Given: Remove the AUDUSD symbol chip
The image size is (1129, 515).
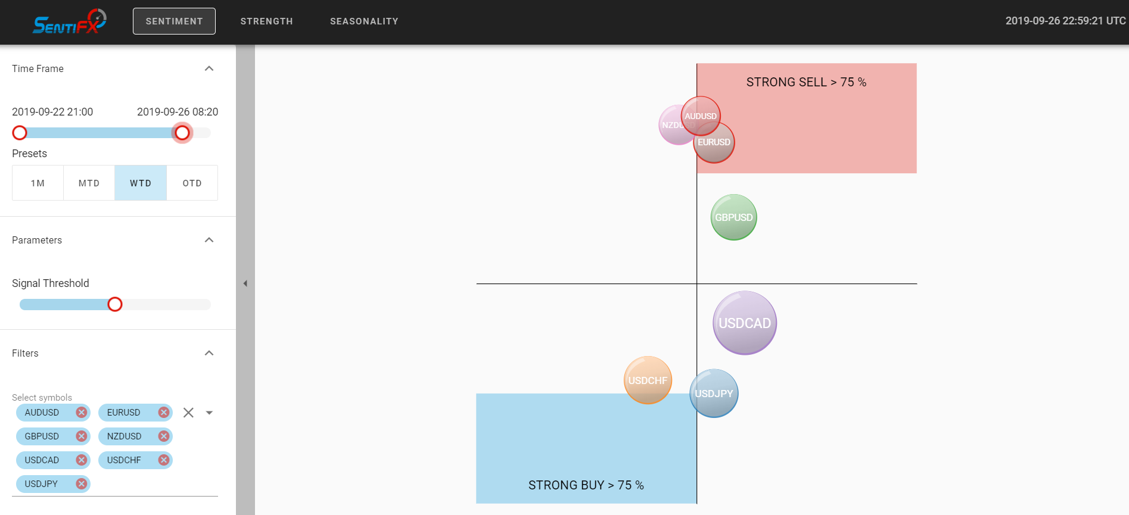Looking at the screenshot, I should 82,413.
